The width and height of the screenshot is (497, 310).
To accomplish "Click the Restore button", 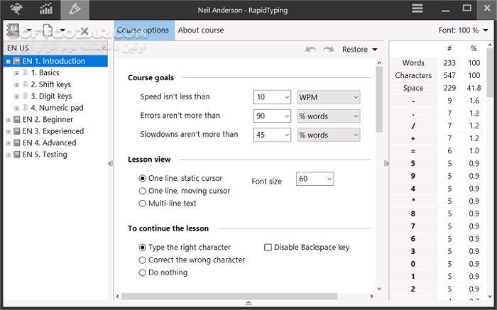I will (359, 50).
